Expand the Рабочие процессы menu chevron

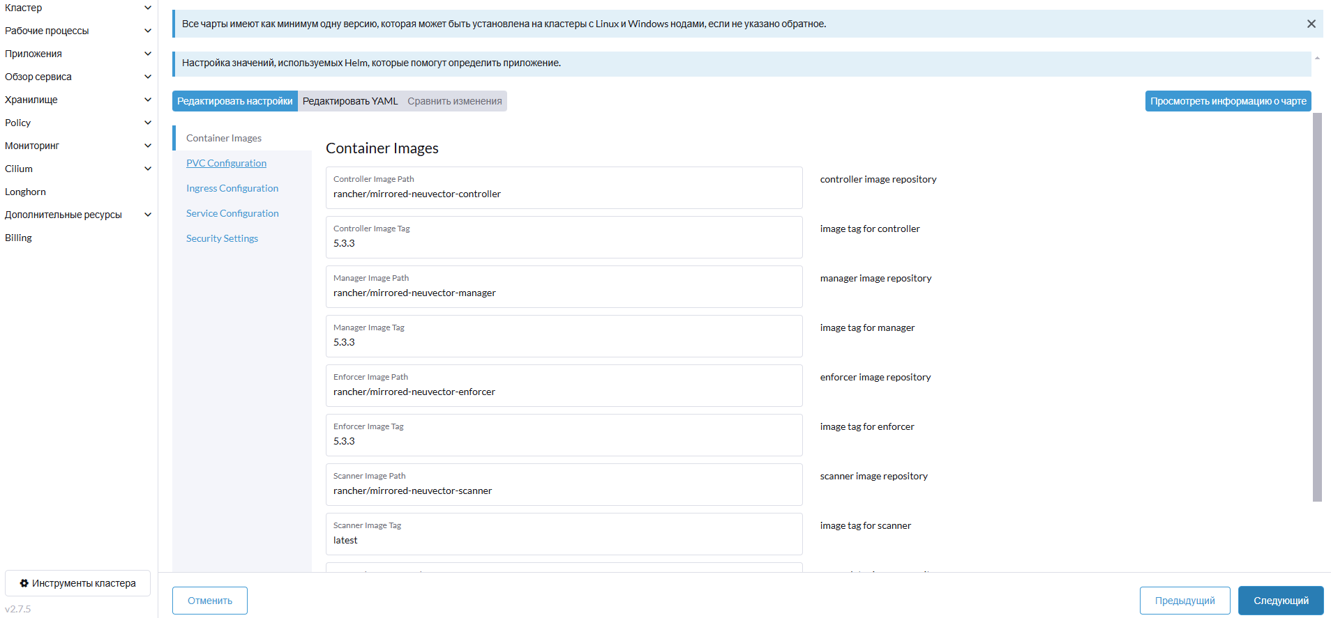pos(147,31)
